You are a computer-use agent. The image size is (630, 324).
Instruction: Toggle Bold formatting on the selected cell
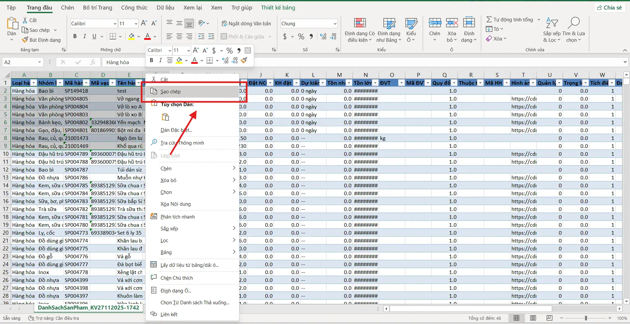click(x=75, y=36)
